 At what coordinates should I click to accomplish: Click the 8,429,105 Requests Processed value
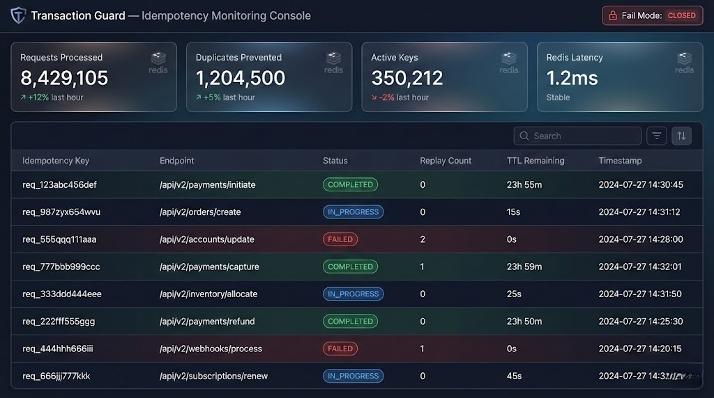(64, 78)
